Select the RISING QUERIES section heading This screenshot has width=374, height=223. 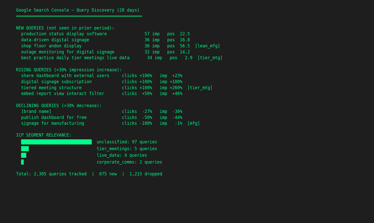coord(69,70)
